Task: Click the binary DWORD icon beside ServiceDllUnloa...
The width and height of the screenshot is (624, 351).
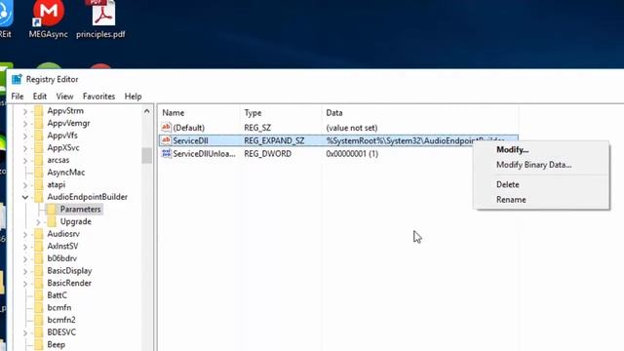Action: click(167, 154)
